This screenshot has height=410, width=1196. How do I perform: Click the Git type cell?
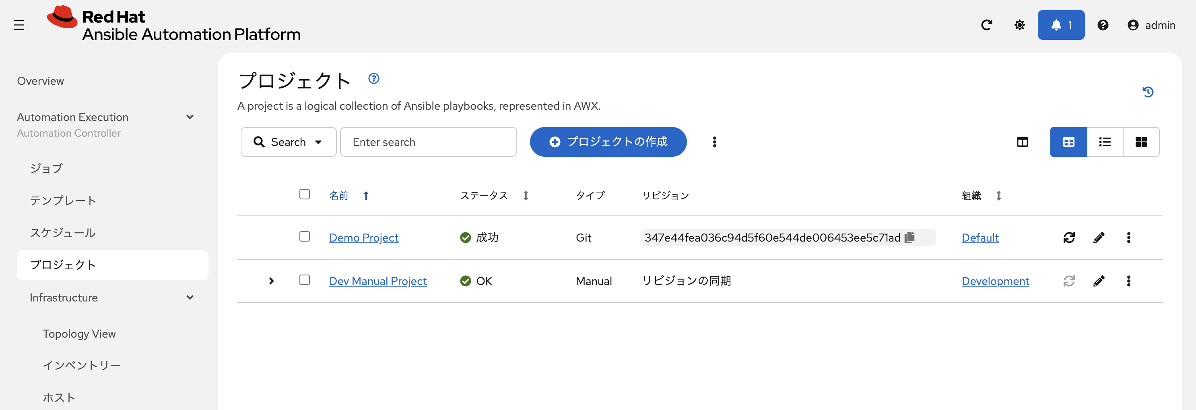583,238
